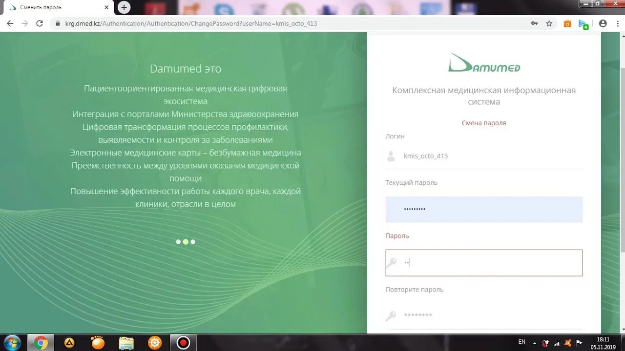Click the Текущий пароль field
The width and height of the screenshot is (625, 351).
pos(484,209)
